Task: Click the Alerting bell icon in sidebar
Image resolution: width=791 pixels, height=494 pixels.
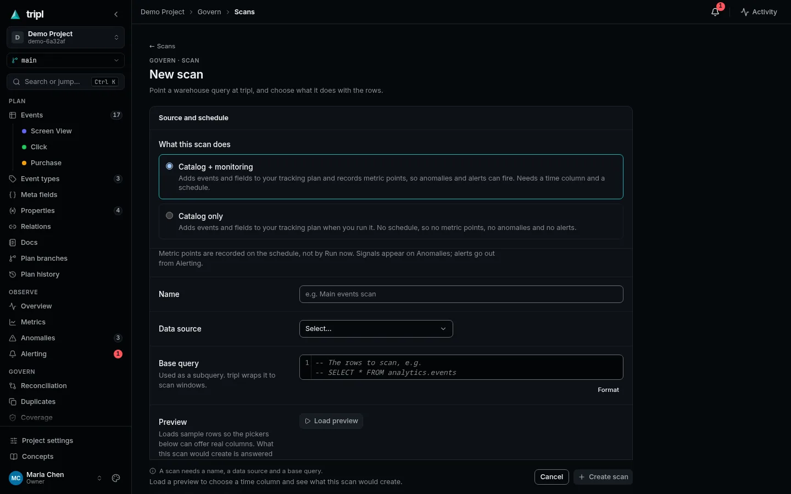Action: (13, 354)
